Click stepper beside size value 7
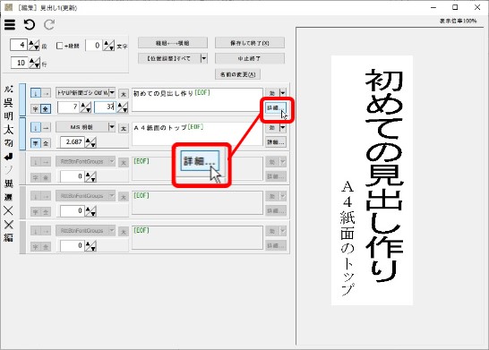The width and height of the screenshot is (489, 350). click(x=85, y=107)
